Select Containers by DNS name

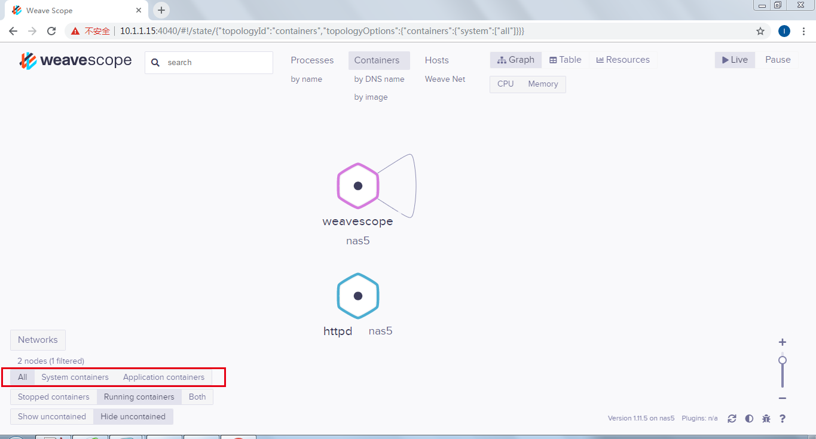click(379, 79)
